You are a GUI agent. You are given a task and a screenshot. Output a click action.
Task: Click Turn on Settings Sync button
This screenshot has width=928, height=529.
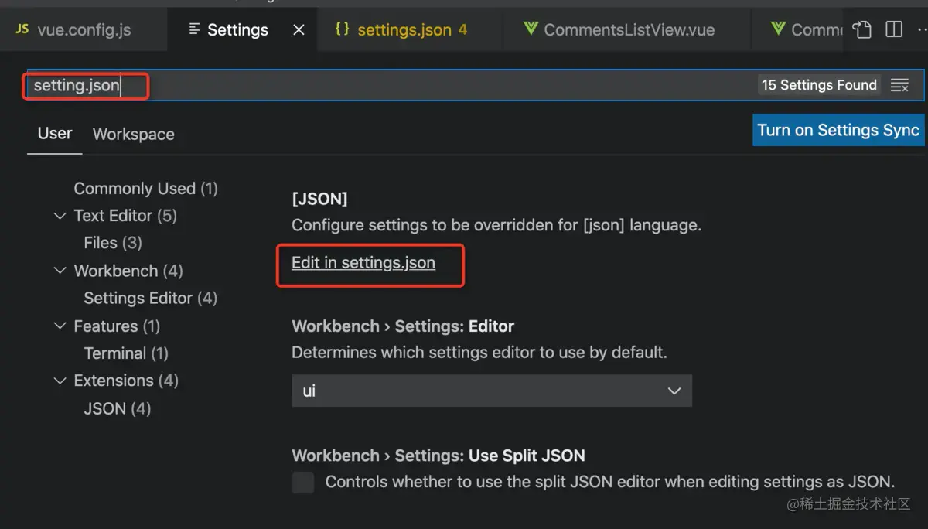[x=838, y=130]
